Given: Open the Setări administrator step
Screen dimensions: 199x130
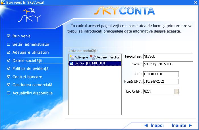Looking at the screenshot, I should 31,44.
